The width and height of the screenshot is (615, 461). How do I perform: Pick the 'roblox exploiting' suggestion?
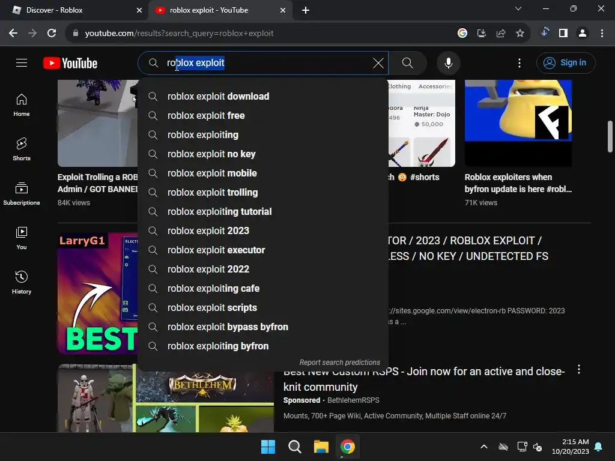(263, 135)
